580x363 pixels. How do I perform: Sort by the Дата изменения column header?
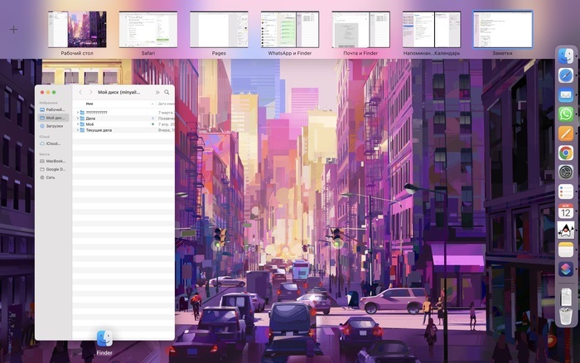click(x=166, y=104)
